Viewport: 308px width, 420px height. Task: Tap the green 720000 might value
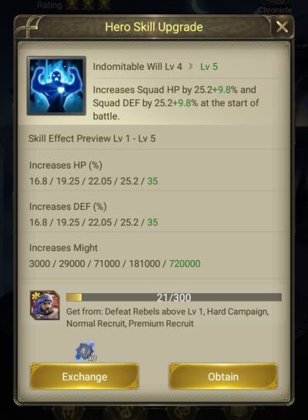coord(185,264)
